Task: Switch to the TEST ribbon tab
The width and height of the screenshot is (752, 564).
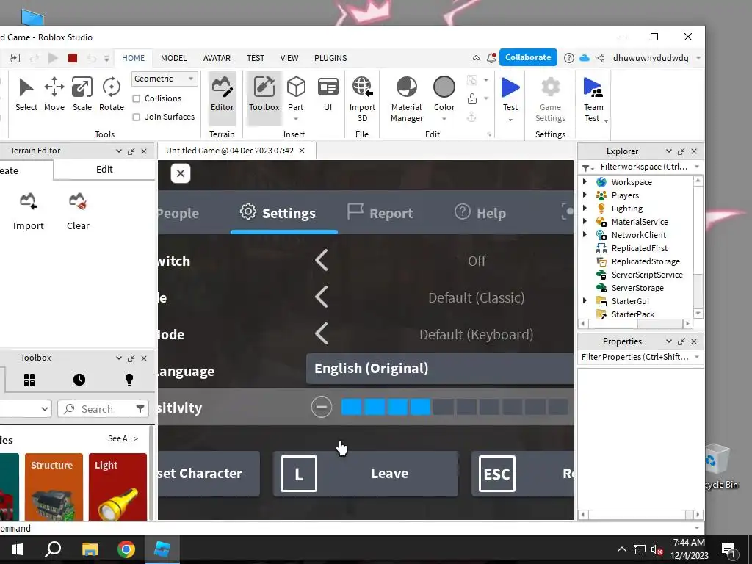Action: point(256,58)
